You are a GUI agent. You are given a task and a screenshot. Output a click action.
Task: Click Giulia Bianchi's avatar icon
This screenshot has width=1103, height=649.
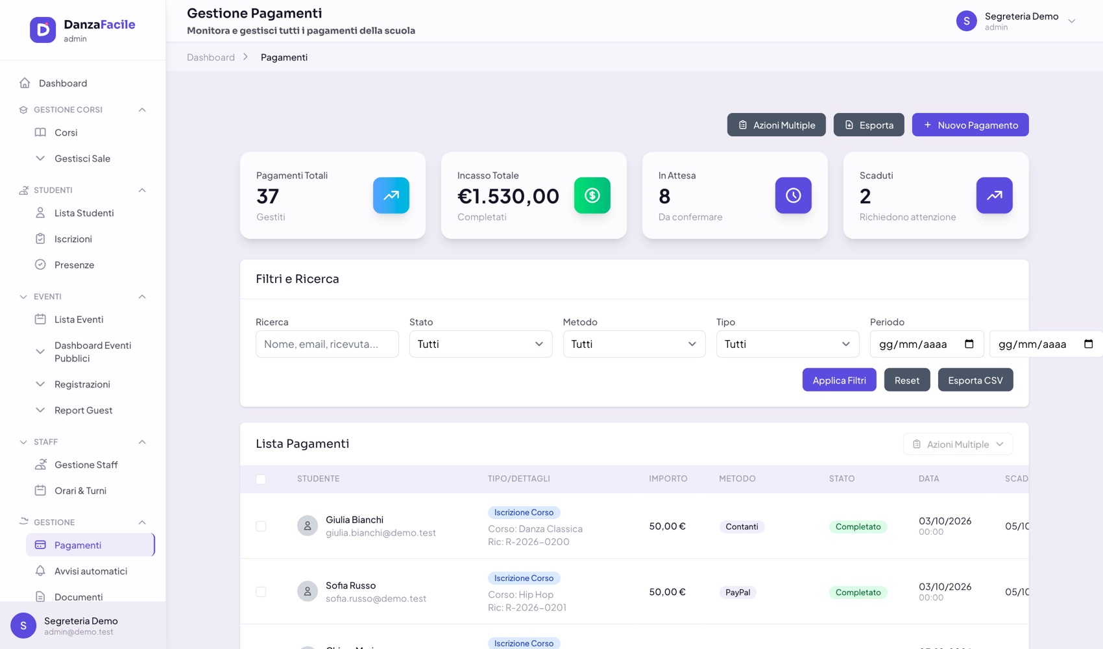tap(308, 526)
